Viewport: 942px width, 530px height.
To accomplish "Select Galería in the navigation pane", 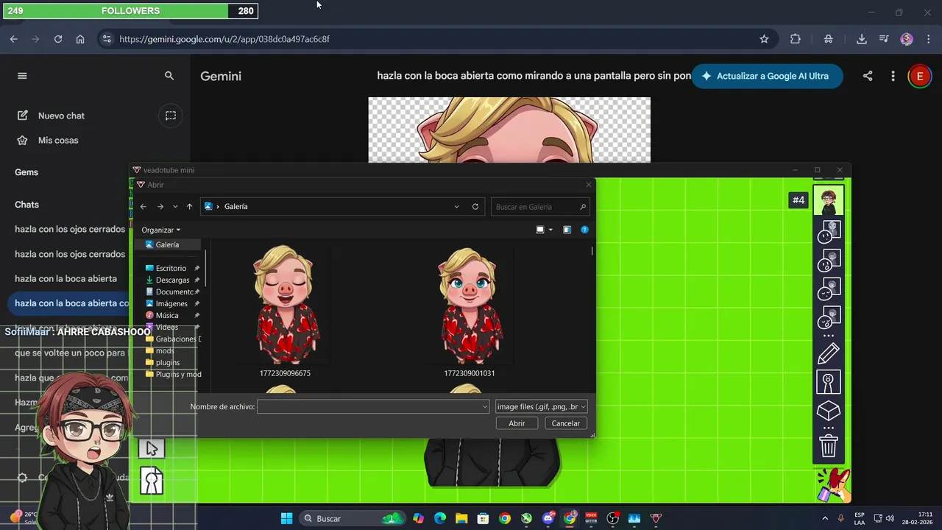I will point(167,244).
